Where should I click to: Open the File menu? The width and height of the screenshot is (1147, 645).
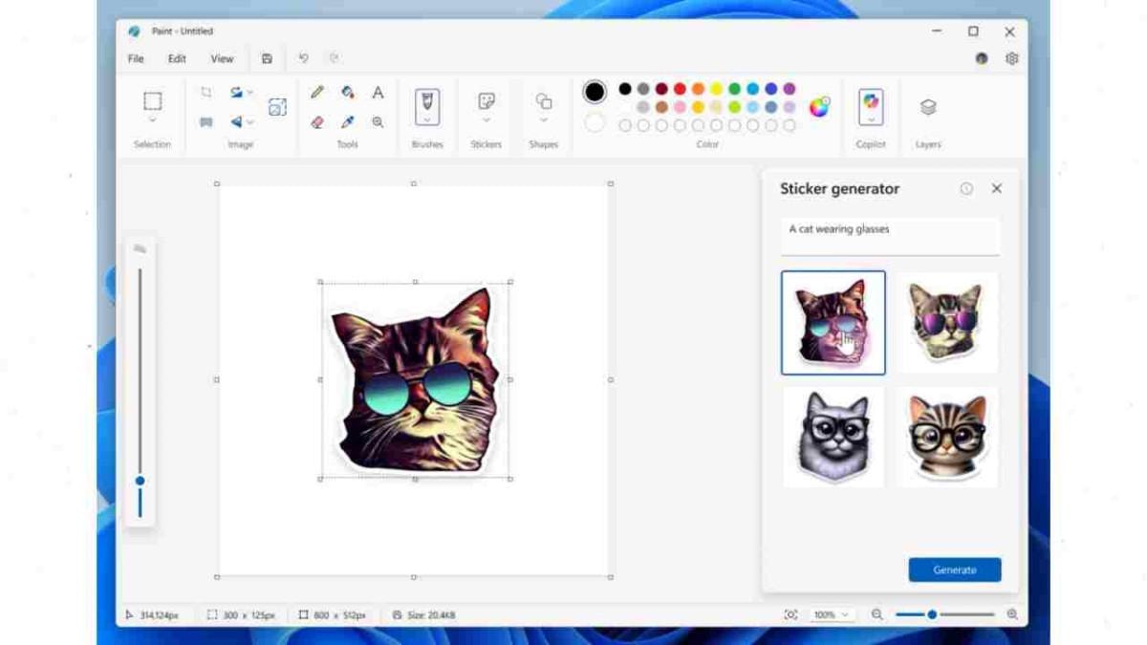click(x=136, y=59)
